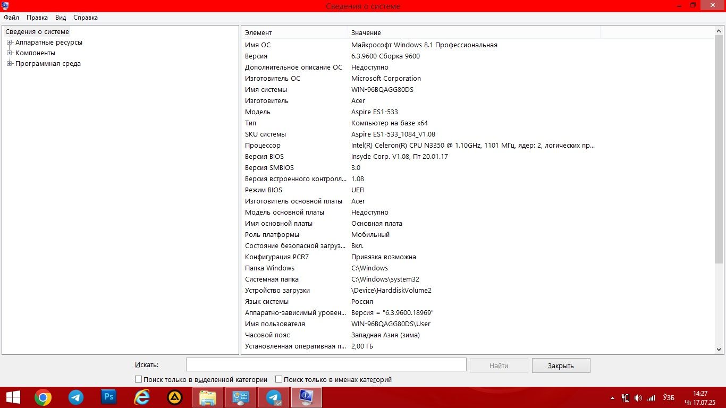726x408 pixels.
Task: Click the Элемент column header
Action: point(295,33)
